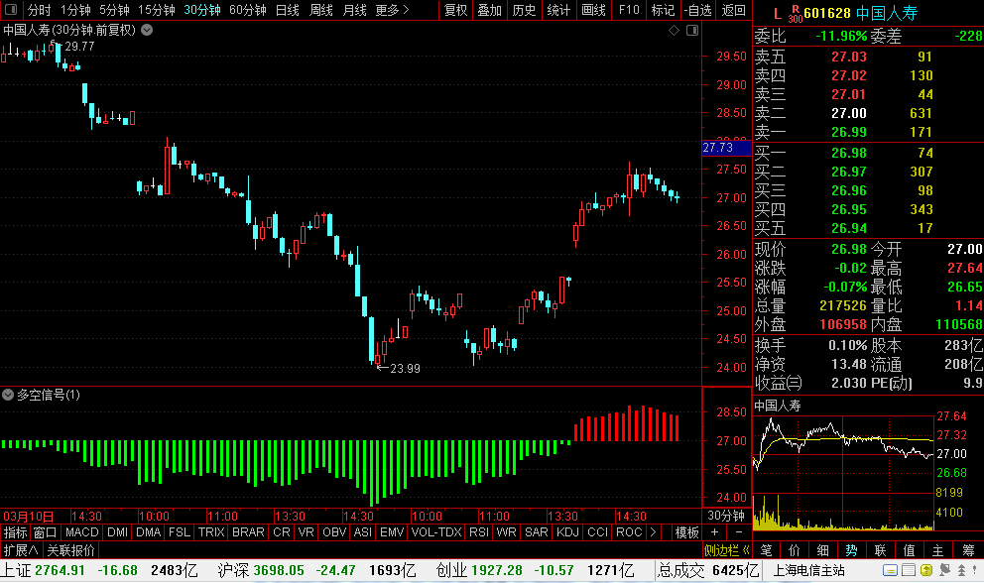Screen dimensions: 984x583
Task: Switch sidebar to 主 tab
Action: coord(937,550)
